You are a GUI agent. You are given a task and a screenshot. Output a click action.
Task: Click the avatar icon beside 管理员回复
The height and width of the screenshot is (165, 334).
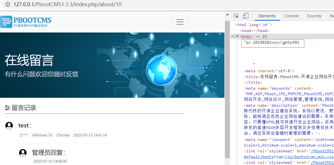(23, 153)
